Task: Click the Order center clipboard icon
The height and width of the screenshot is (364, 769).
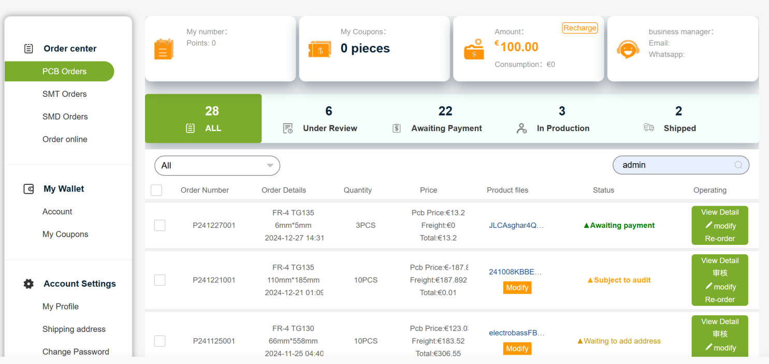Action: pyautogui.click(x=29, y=49)
